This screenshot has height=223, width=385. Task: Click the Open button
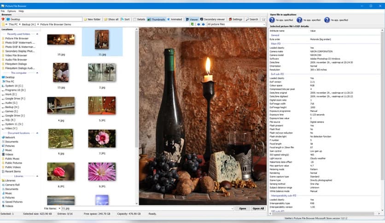click(242, 209)
